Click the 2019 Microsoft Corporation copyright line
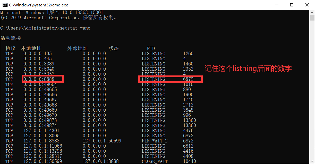This screenshot has height=164, width=315. pos(58,18)
